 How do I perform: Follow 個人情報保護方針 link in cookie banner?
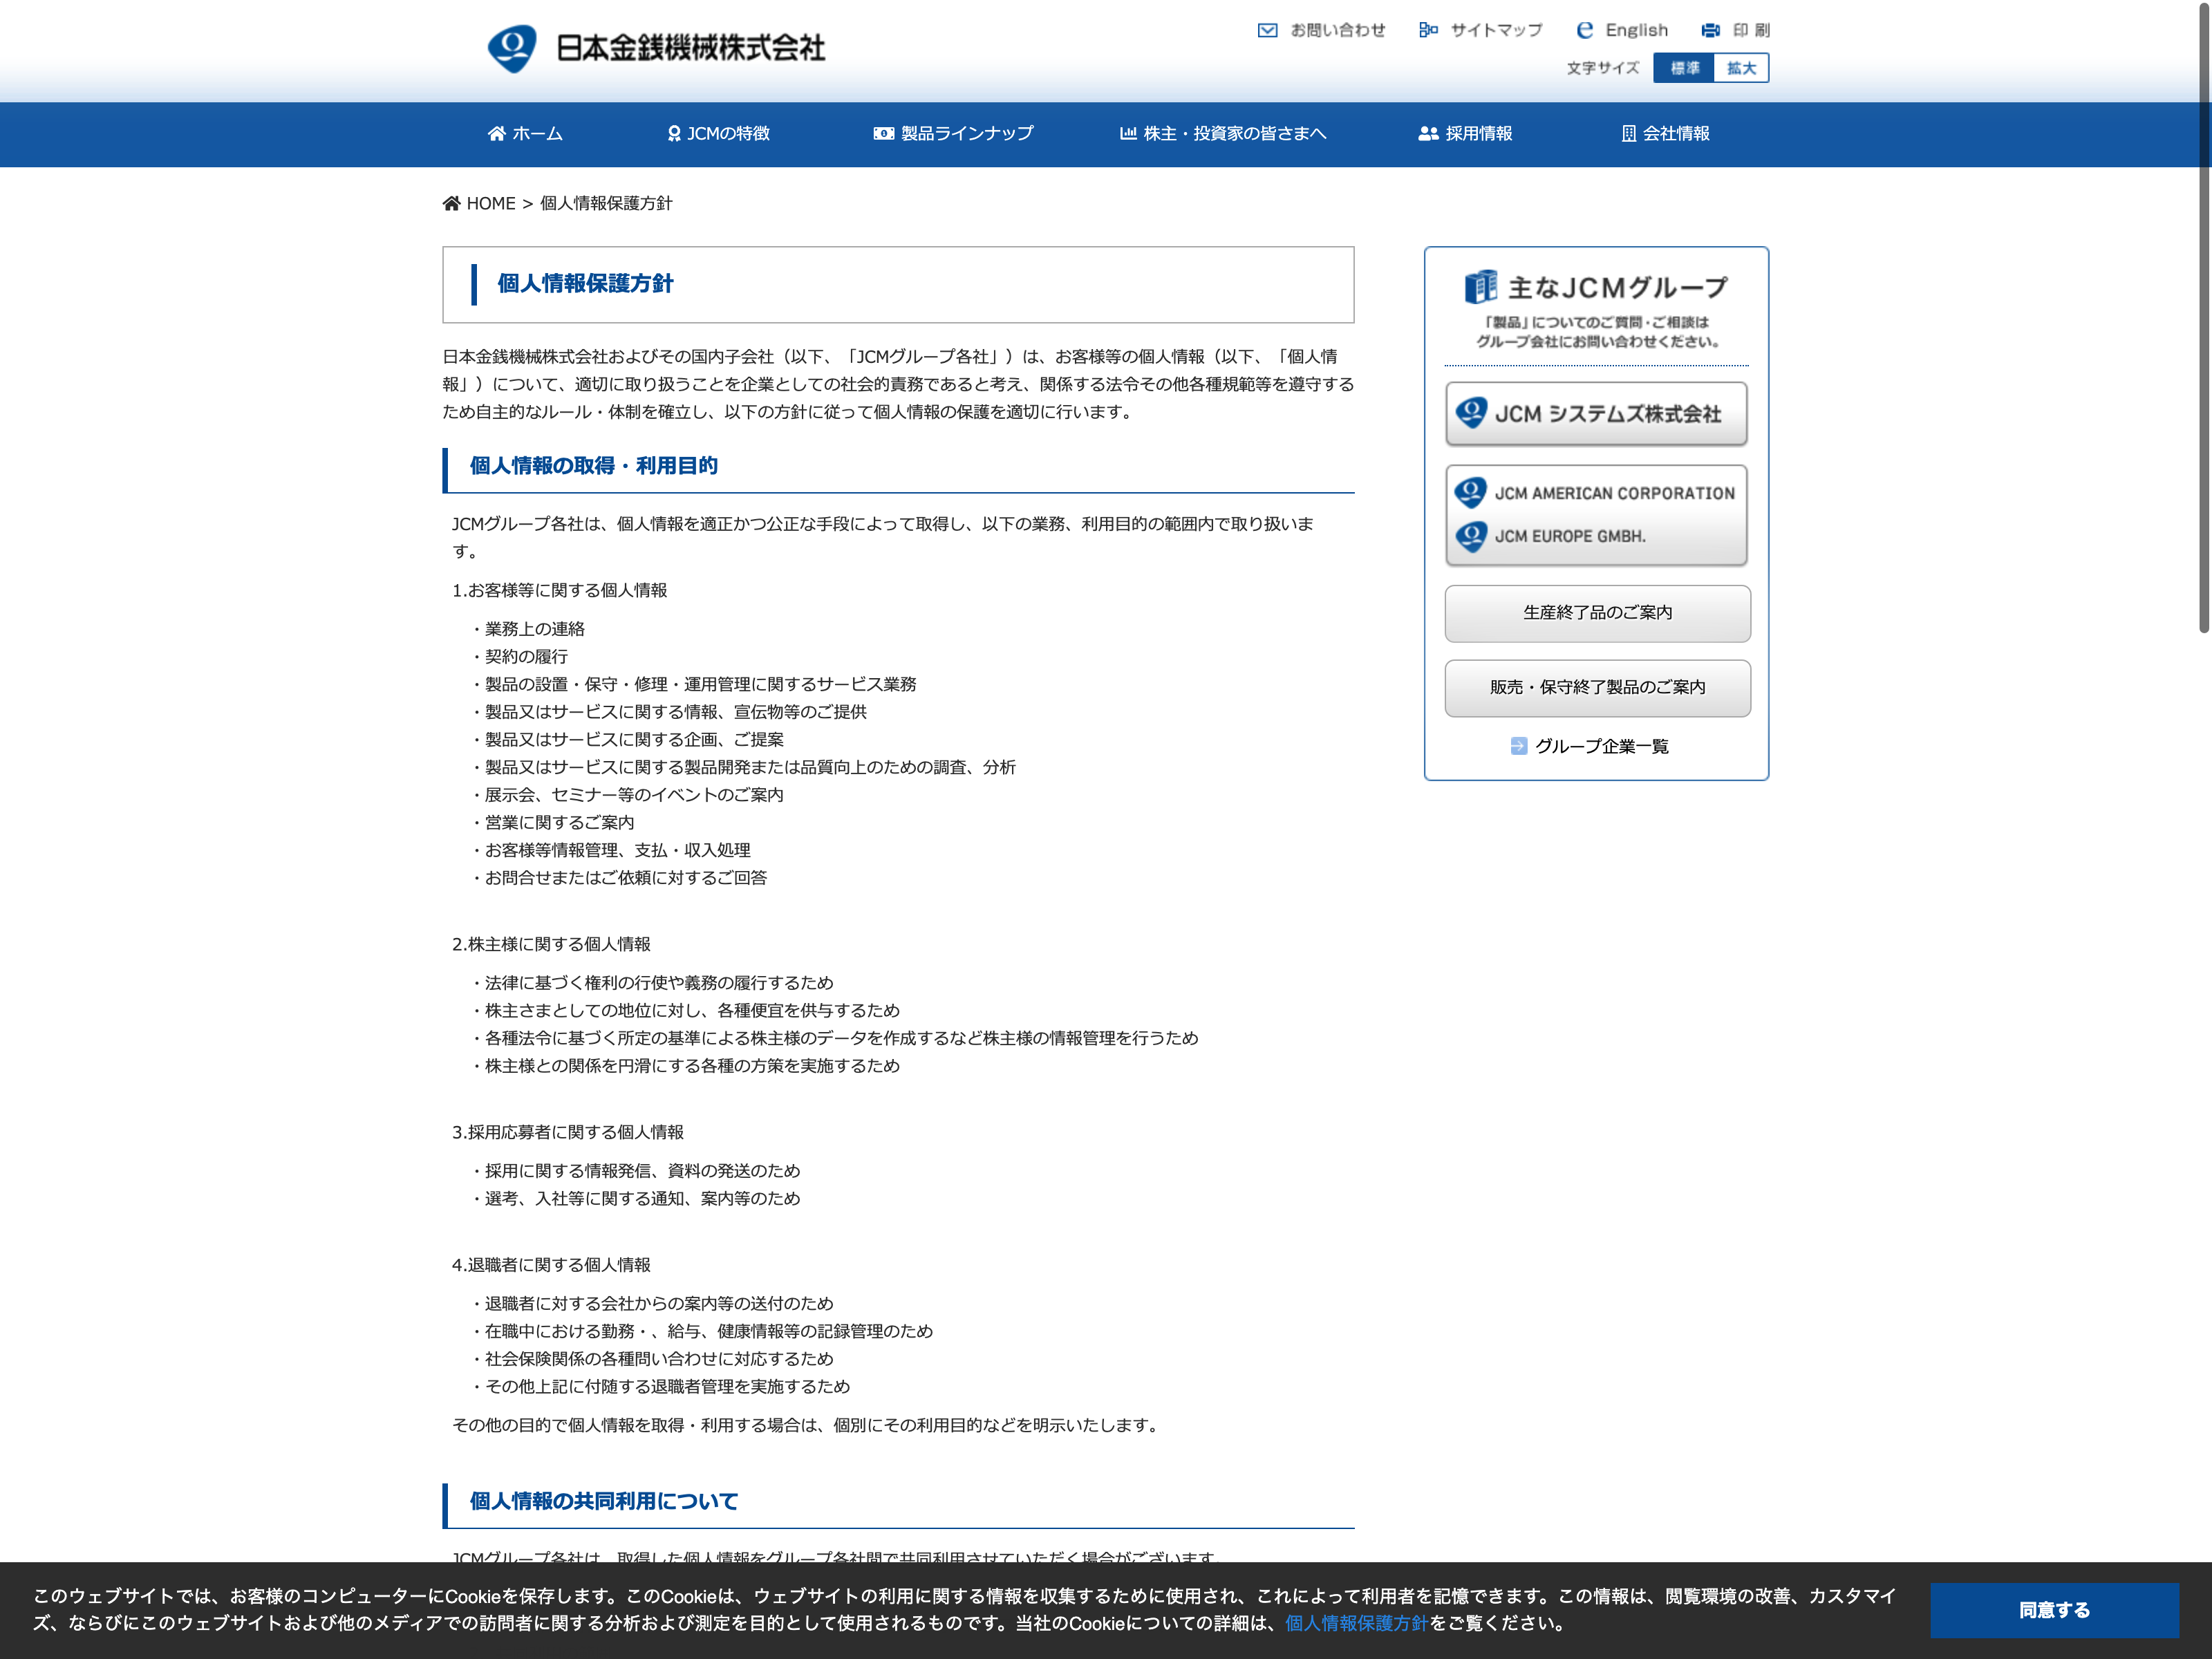(x=1356, y=1623)
